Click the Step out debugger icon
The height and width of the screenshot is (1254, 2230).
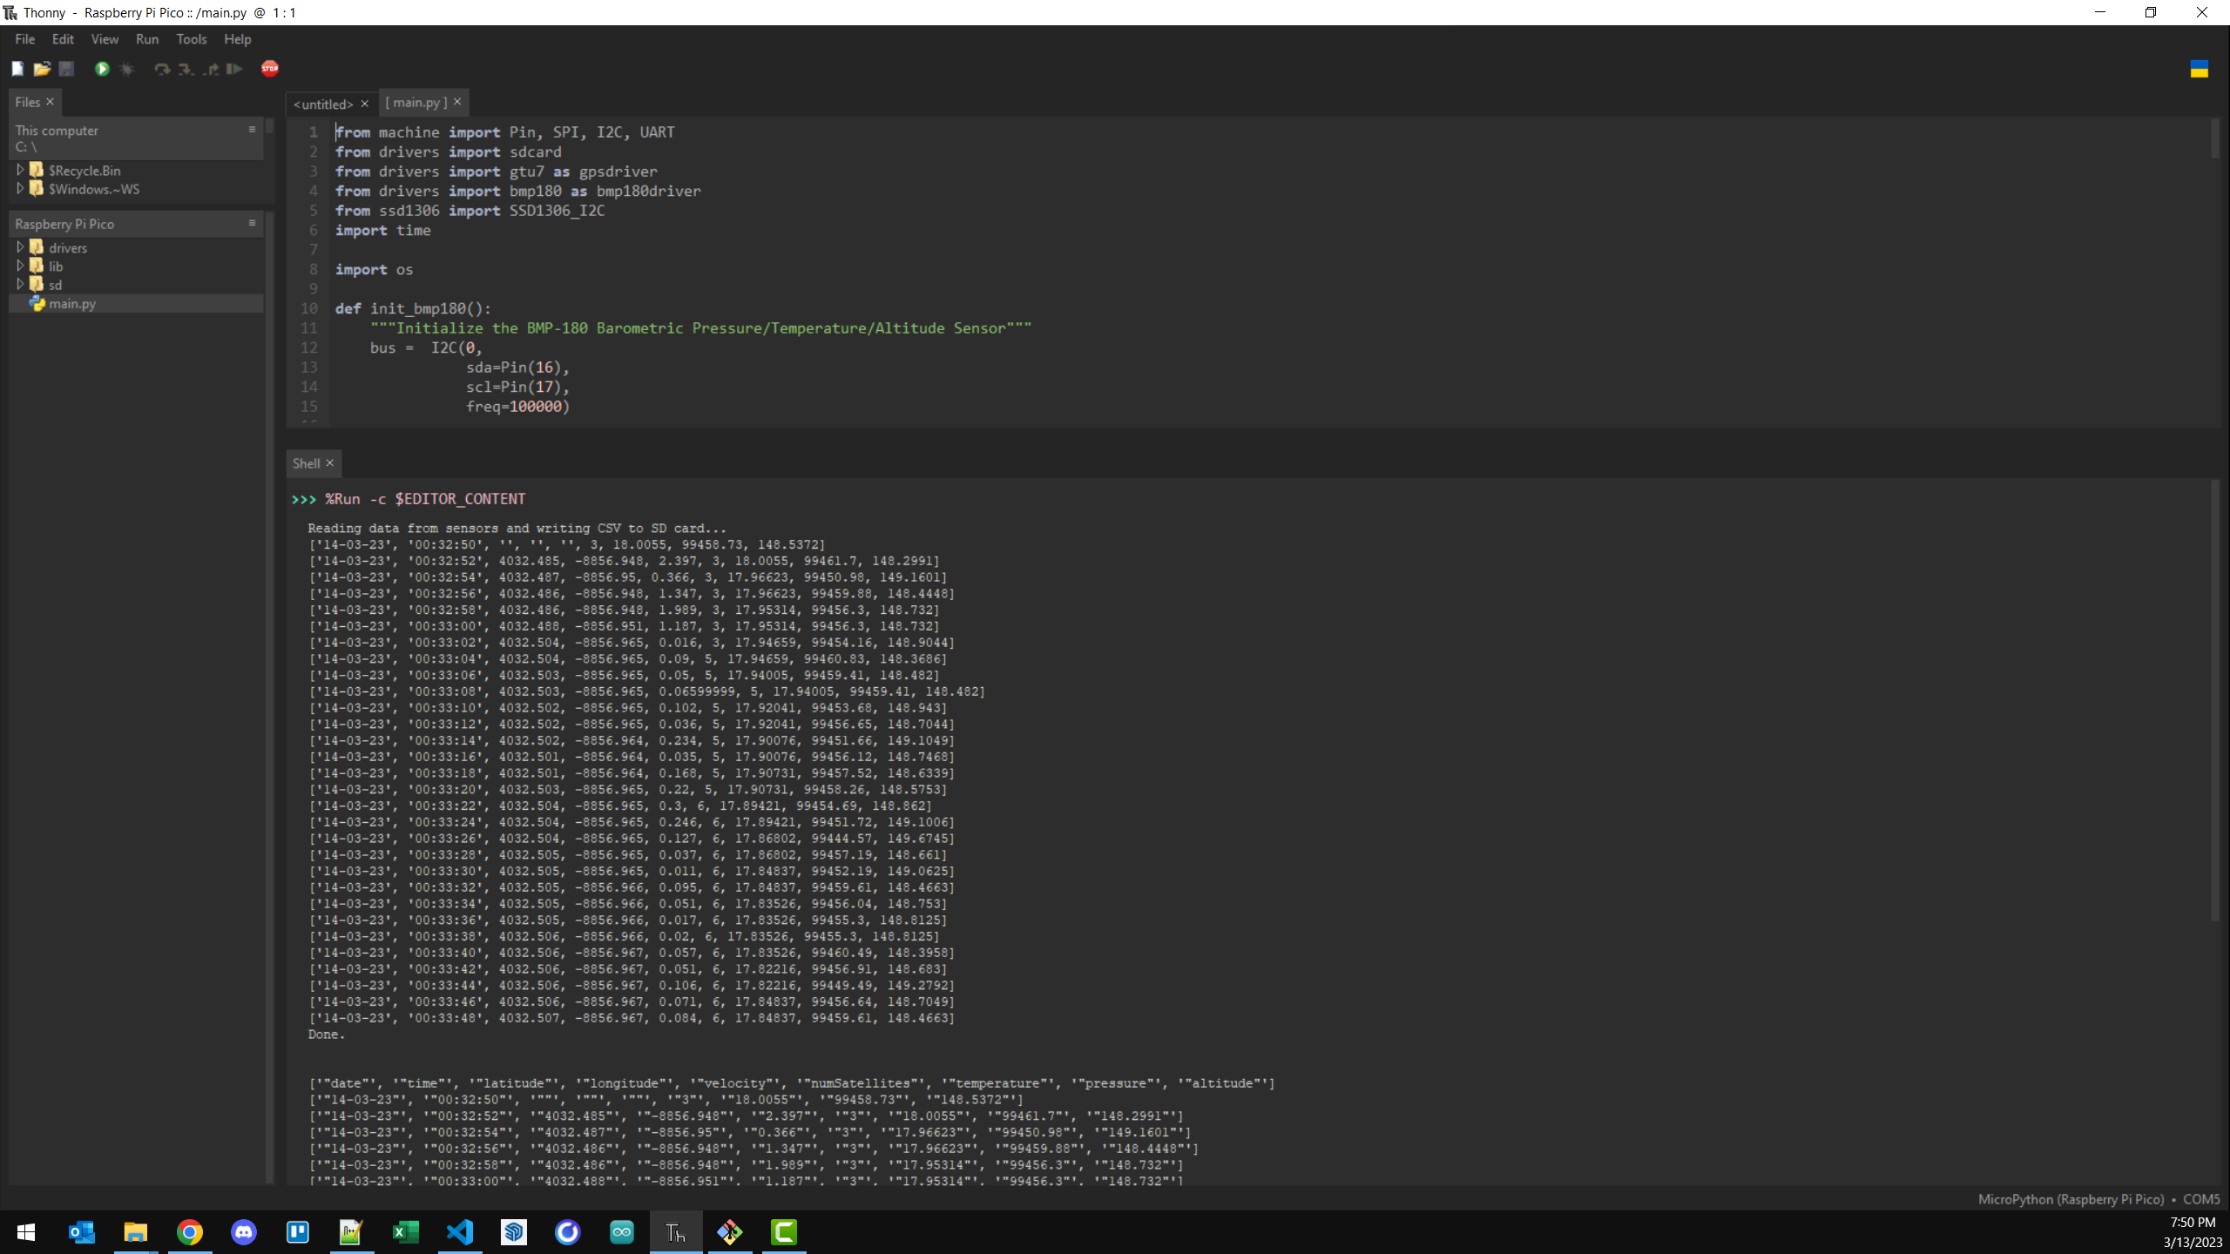pos(211,69)
